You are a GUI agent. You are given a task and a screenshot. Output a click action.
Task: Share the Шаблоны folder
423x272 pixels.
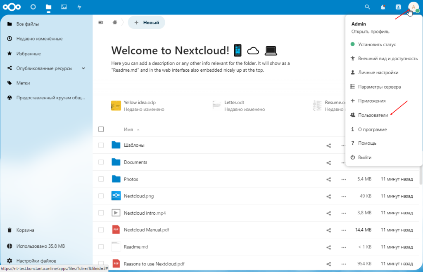coord(328,145)
